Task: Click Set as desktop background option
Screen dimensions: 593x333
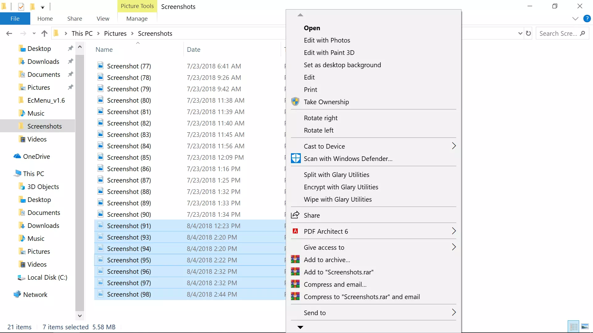Action: pyautogui.click(x=342, y=65)
